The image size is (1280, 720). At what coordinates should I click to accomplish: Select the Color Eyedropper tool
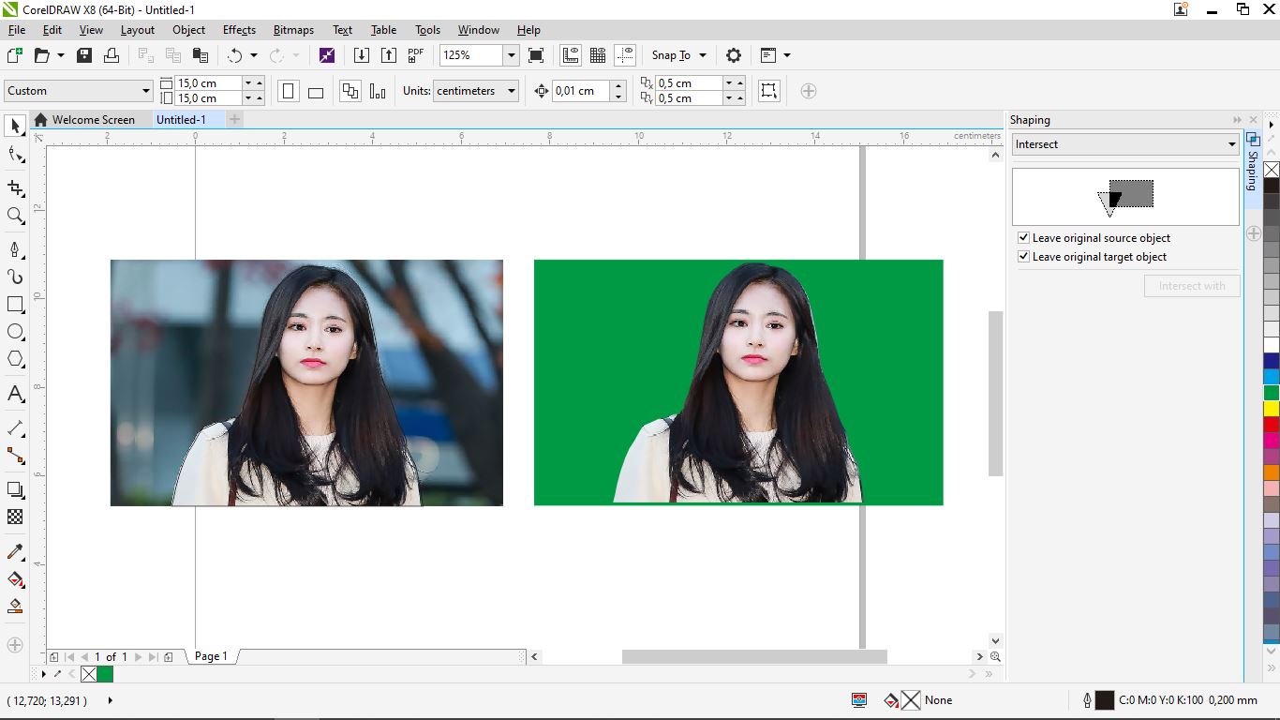[15, 551]
